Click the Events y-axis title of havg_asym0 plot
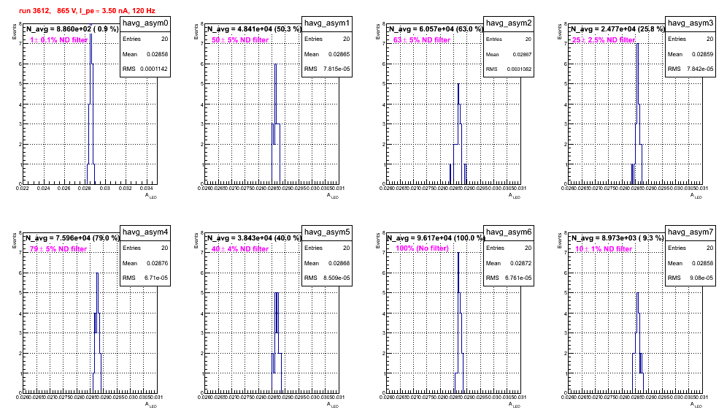727x418 pixels. [x=15, y=31]
